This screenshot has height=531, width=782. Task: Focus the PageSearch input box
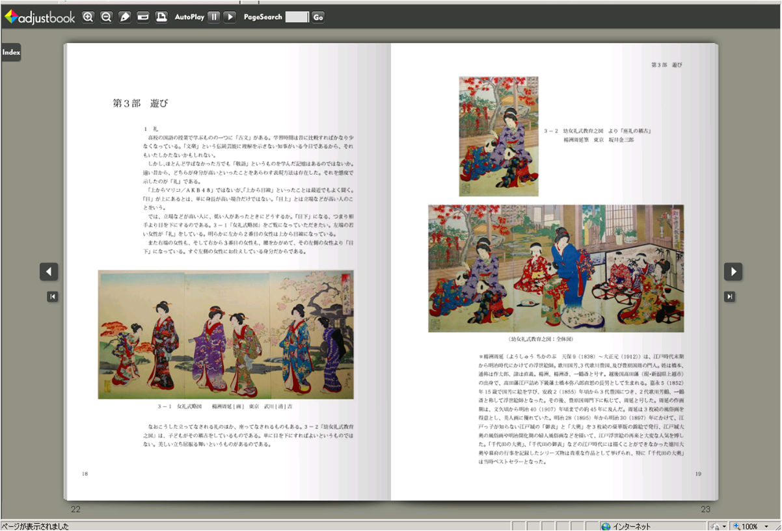point(297,17)
